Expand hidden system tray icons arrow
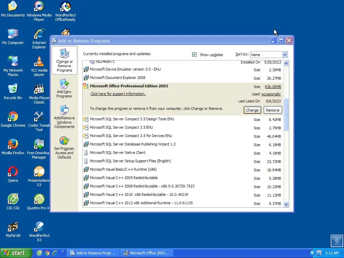Image resolution: width=344 pixels, height=258 pixels. click(312, 253)
